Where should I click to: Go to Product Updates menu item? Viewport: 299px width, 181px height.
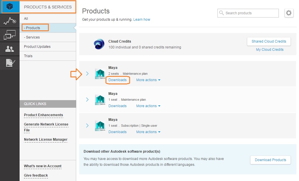click(x=37, y=47)
